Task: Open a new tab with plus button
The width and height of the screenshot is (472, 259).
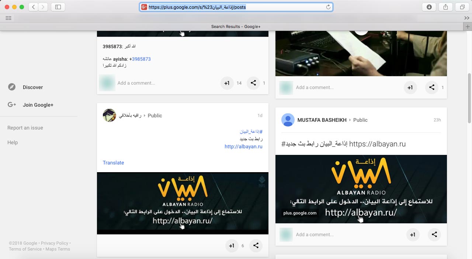Action: (x=468, y=26)
